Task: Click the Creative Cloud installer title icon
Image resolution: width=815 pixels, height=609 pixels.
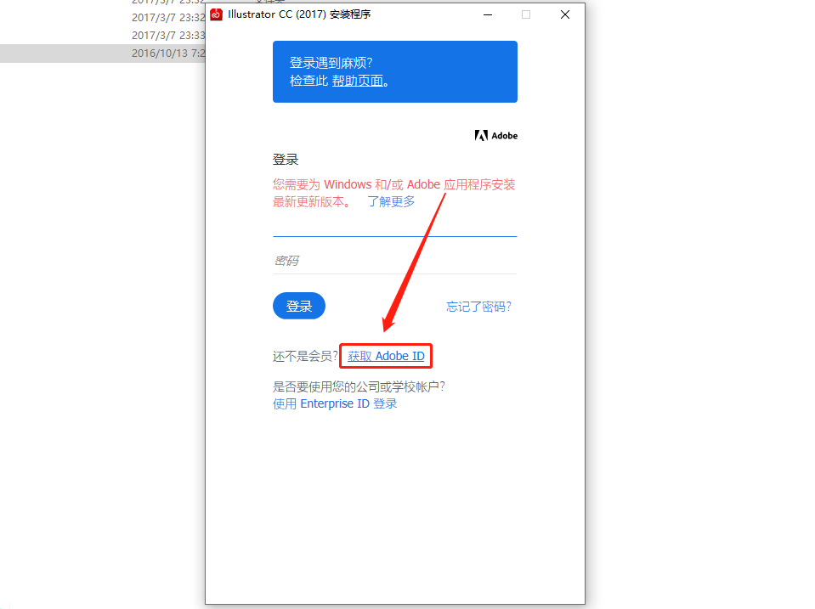Action: 216,14
